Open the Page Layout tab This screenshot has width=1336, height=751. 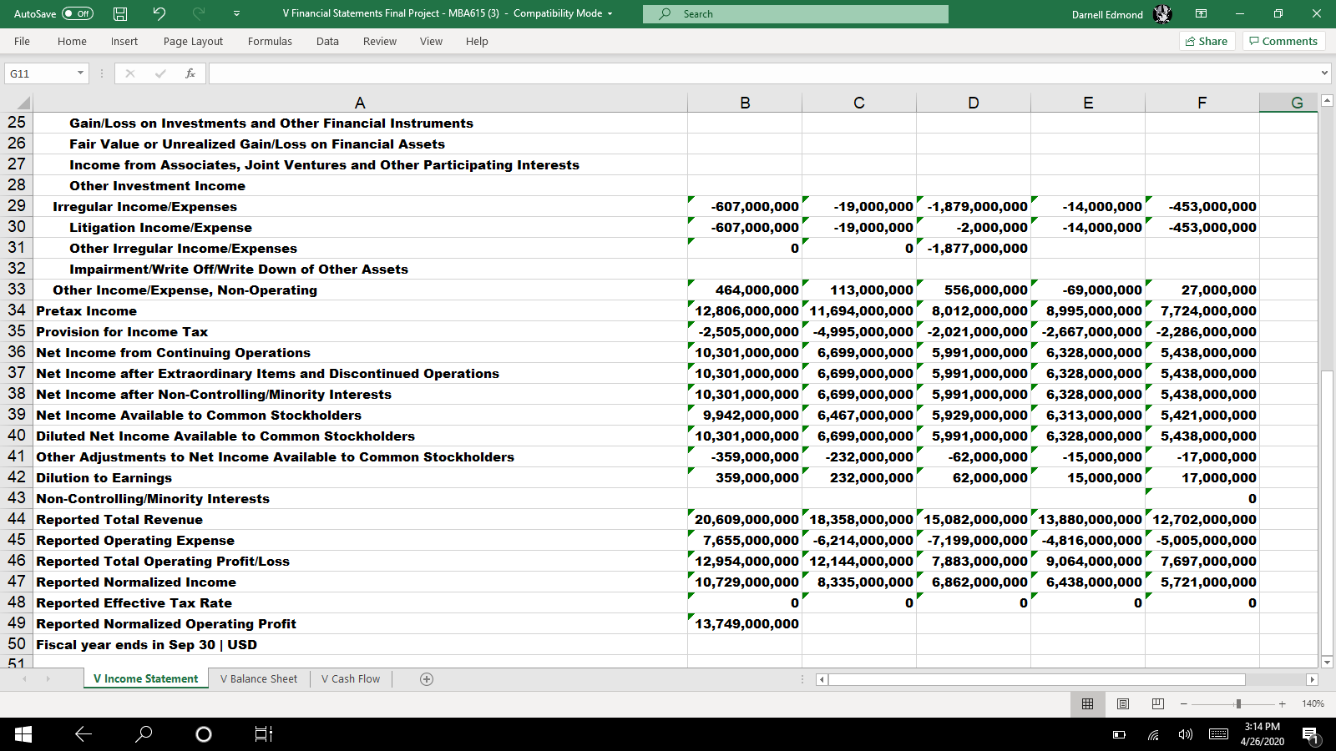[x=193, y=41]
